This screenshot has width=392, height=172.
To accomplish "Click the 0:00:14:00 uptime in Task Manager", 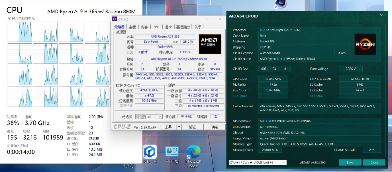I will pos(21,152).
